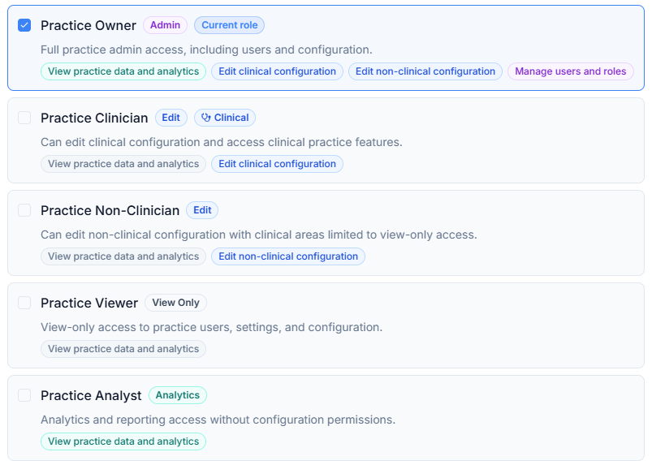
Task: Uncheck the Practice Owner role checkbox
Action: click(24, 25)
